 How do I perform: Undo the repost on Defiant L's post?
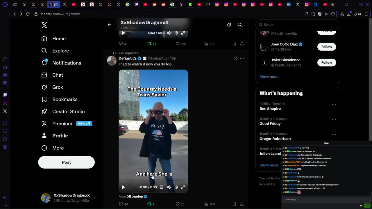(x=151, y=204)
